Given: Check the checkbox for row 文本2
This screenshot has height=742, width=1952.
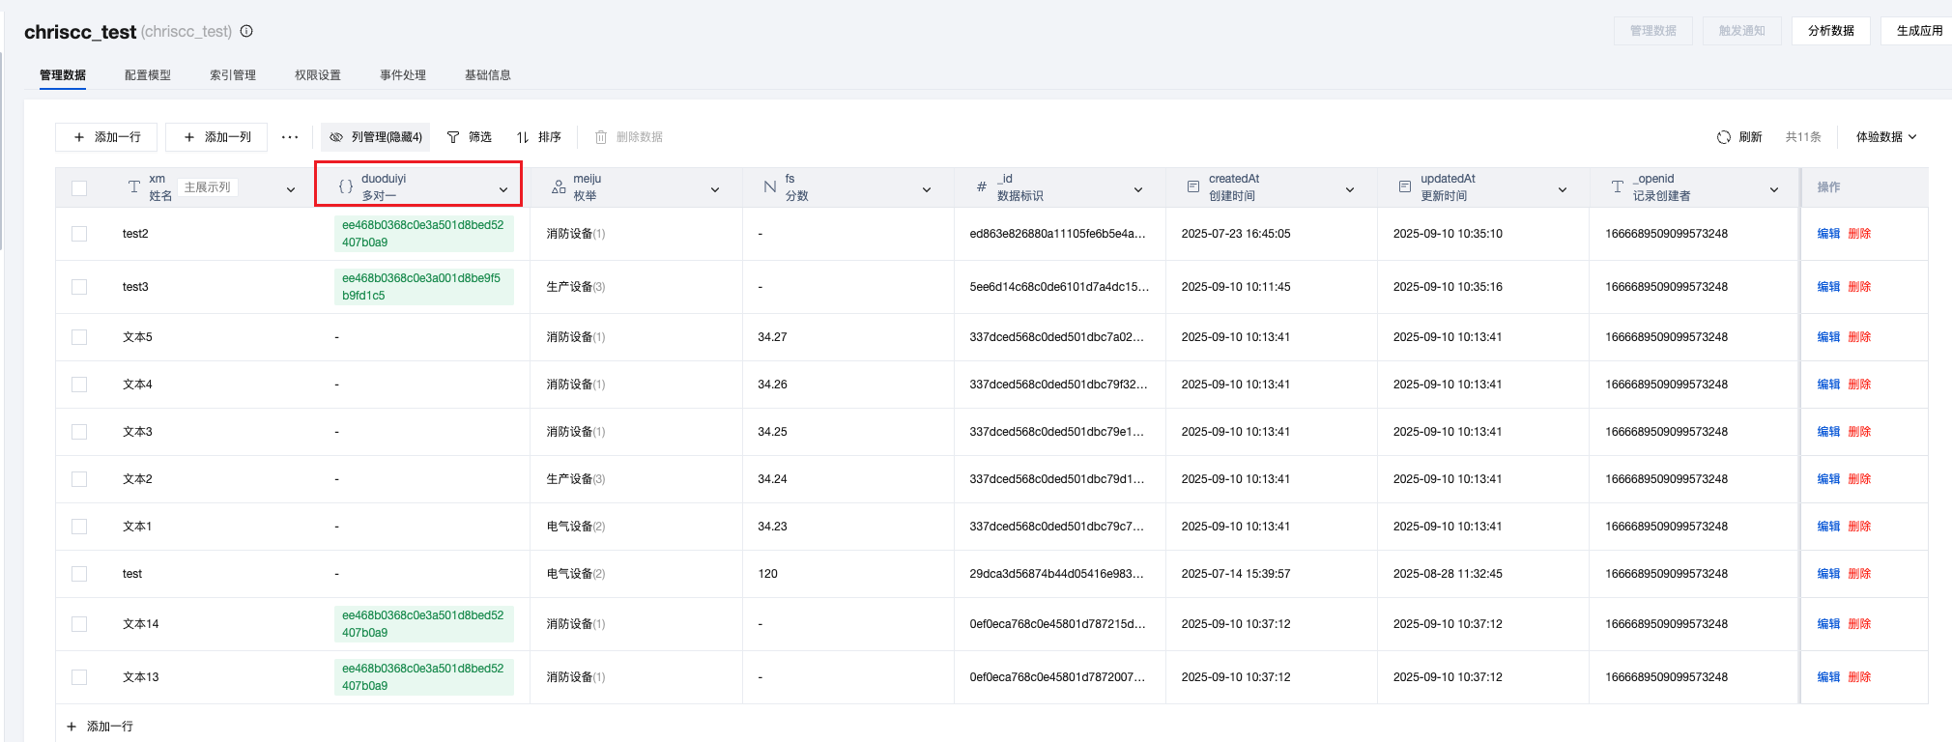Looking at the screenshot, I should coord(79,479).
